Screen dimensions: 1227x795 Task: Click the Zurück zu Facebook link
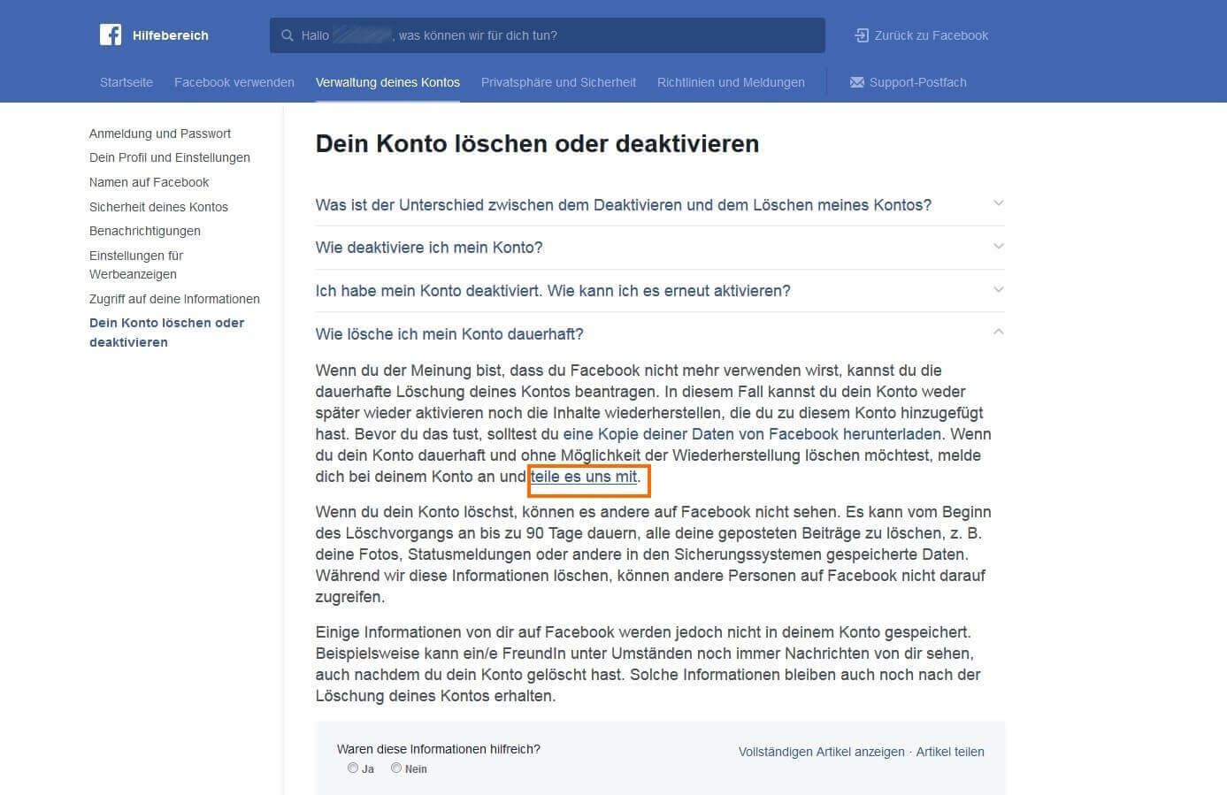932,35
